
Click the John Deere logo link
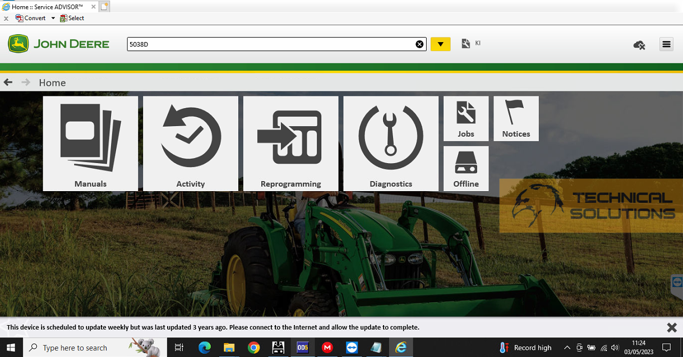click(58, 44)
